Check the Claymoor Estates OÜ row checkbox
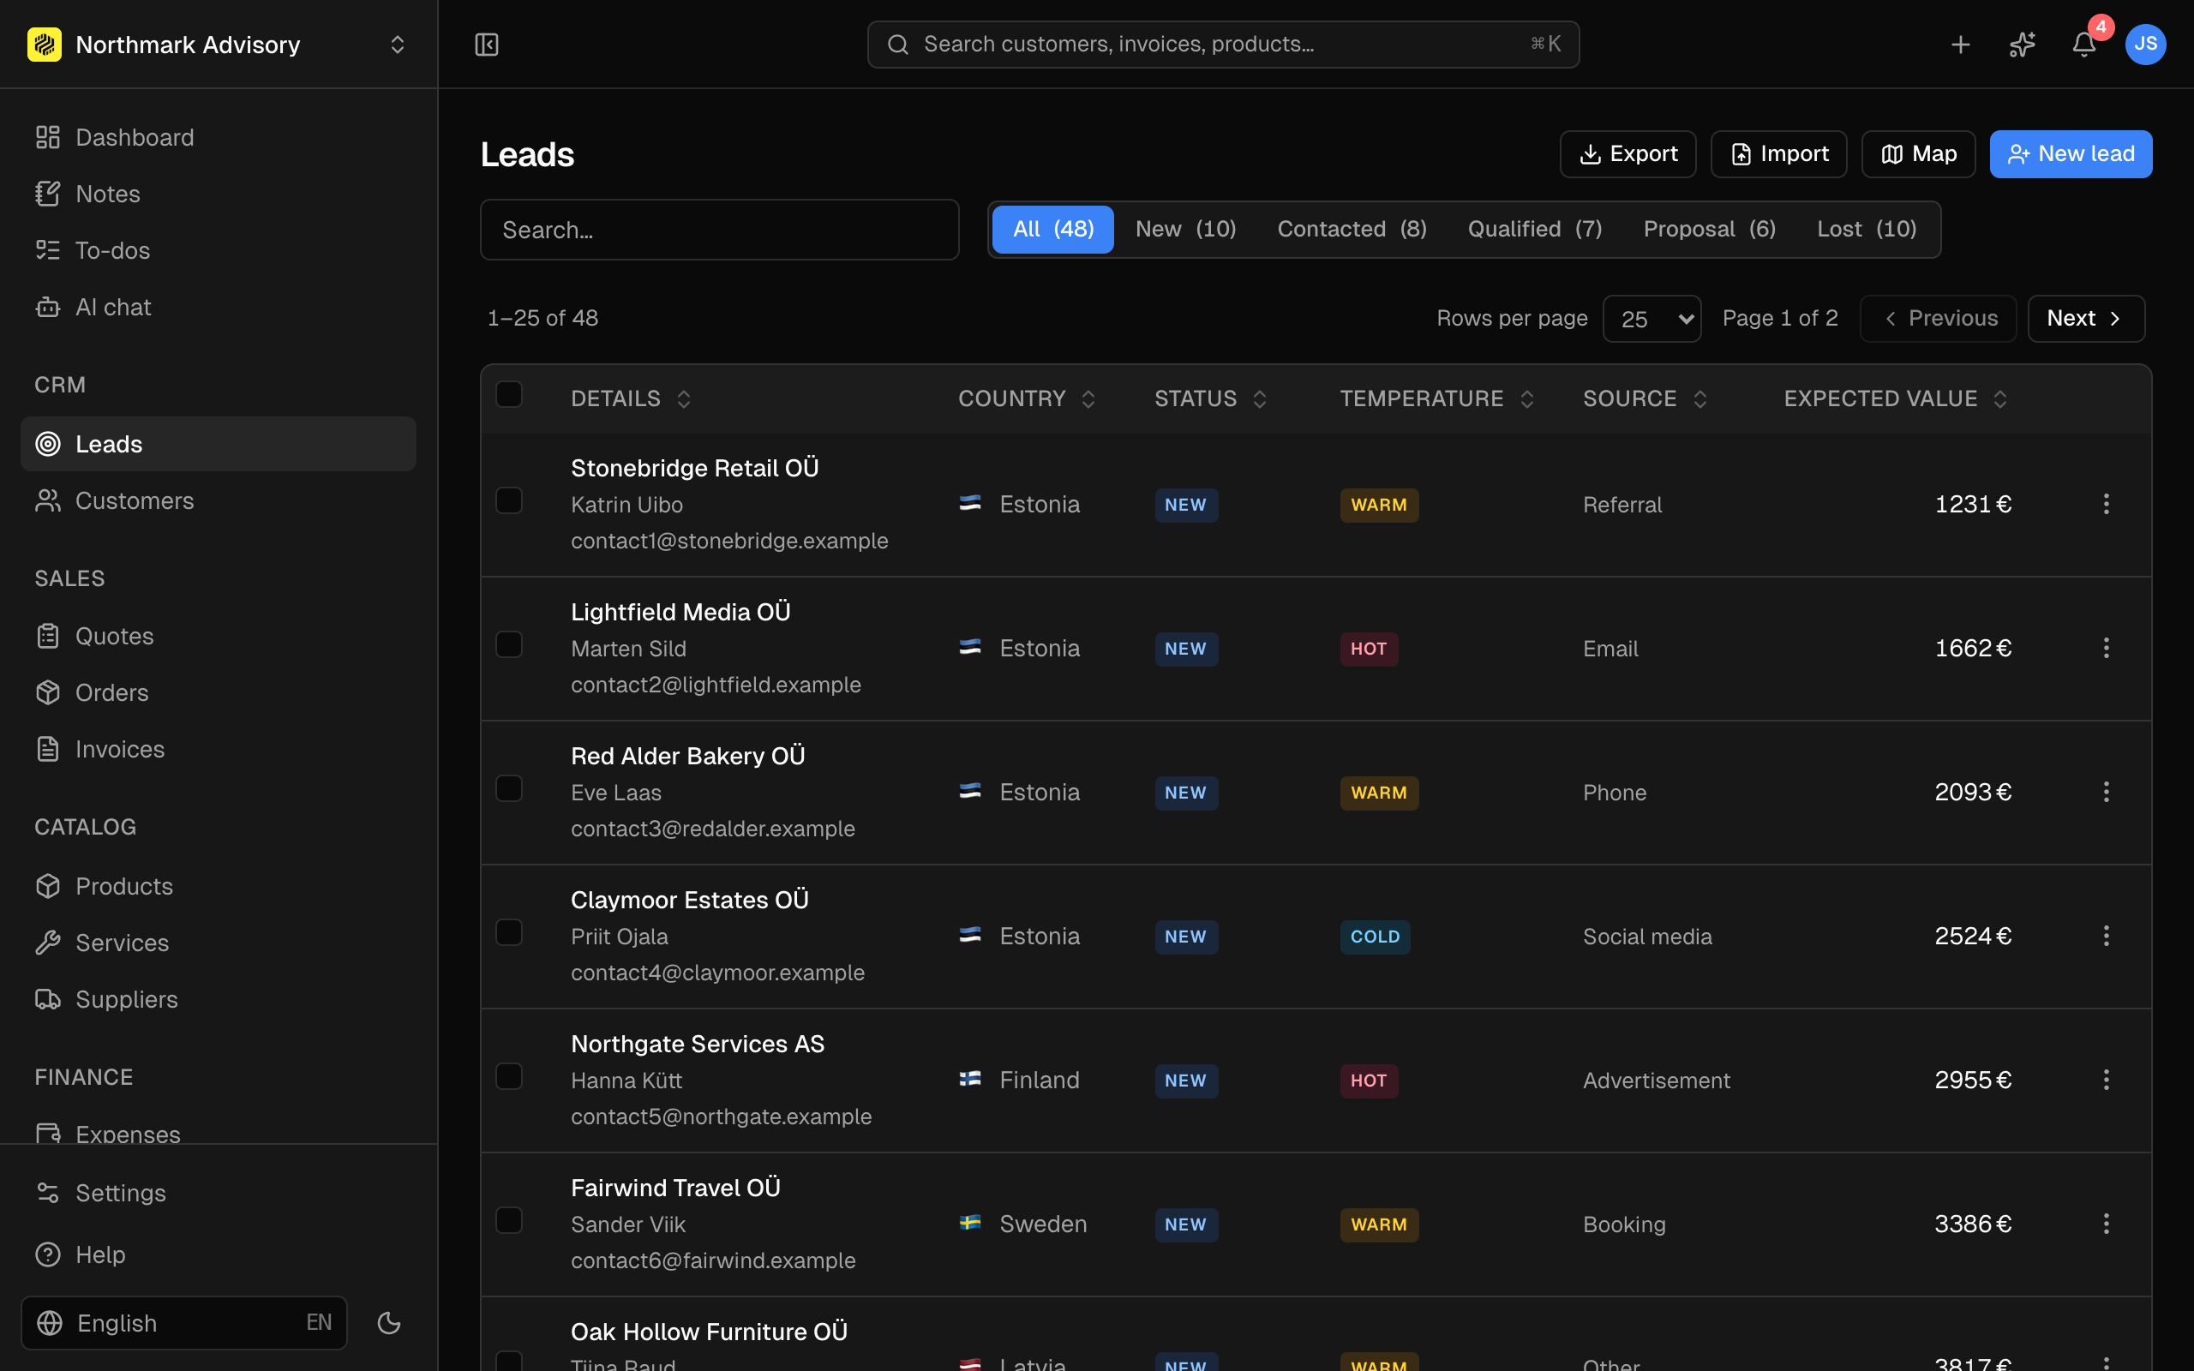Image resolution: width=2194 pixels, height=1371 pixels. click(510, 932)
